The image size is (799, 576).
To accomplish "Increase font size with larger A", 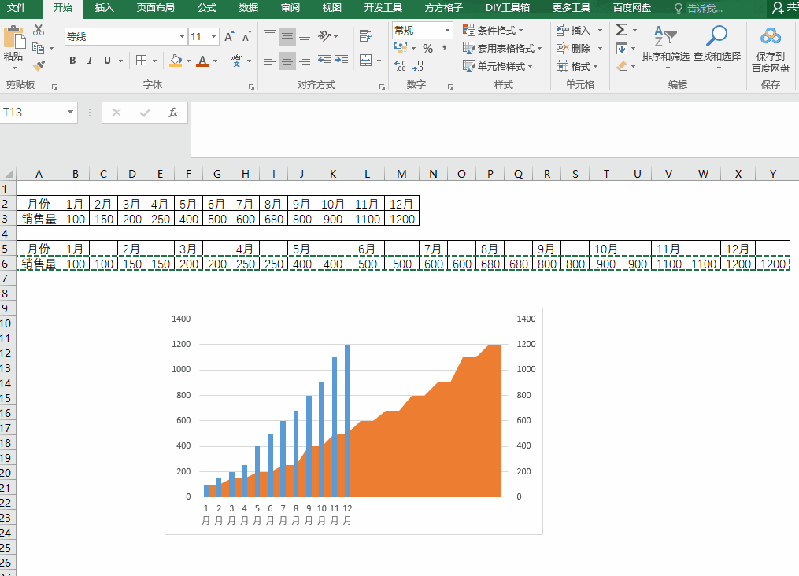I will click(x=229, y=36).
